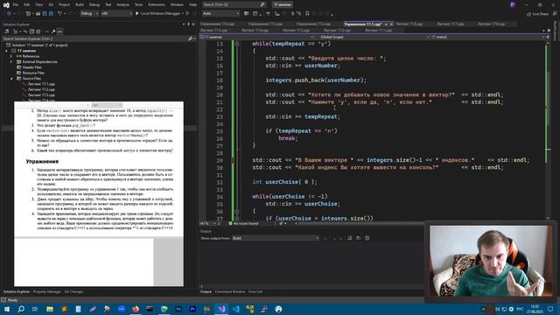Open the Build menu
The image size is (560, 315).
[x=80, y=4]
